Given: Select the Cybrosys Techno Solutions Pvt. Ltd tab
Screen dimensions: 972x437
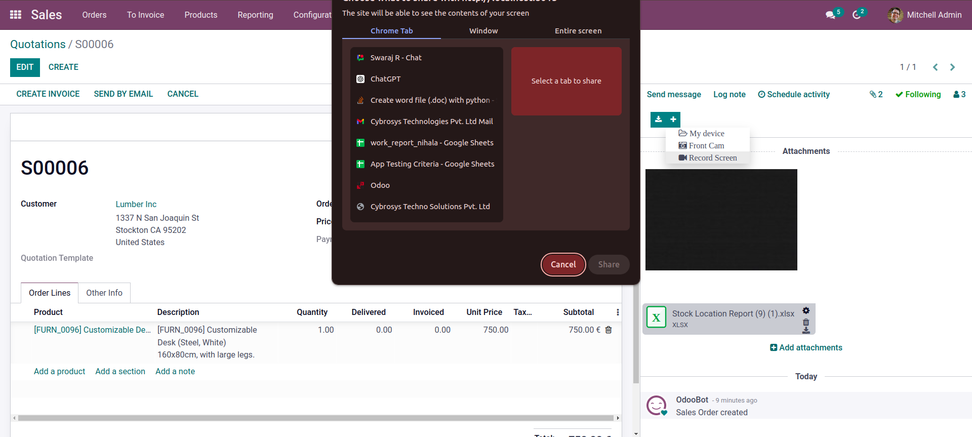Looking at the screenshot, I should 427,207.
